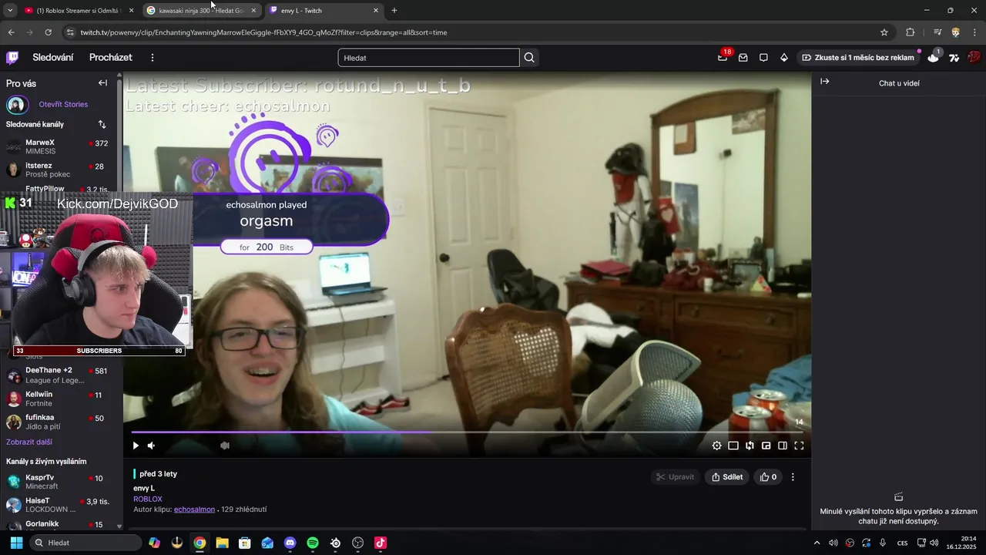Screen dimensions: 986x555
Task: Open the three-dot menu beside Procházet
Action: (153, 58)
